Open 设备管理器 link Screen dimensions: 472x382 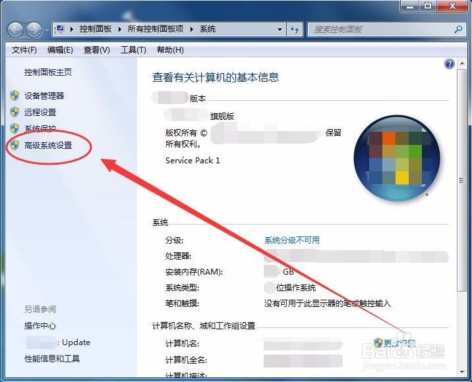coord(44,96)
